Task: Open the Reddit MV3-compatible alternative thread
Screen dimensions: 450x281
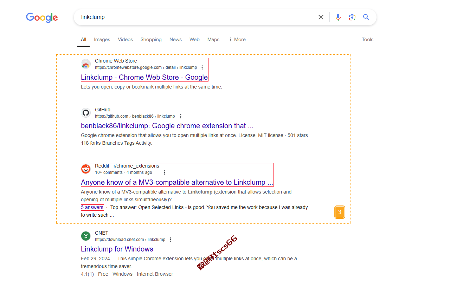Action: tap(177, 182)
